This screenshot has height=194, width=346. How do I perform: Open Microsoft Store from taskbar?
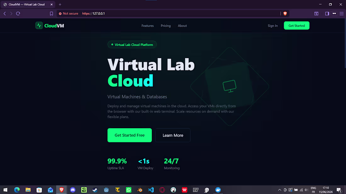39,190
